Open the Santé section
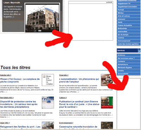 click(x=129, y=22)
